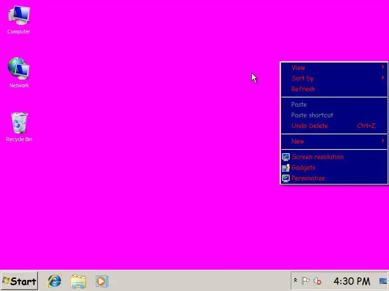This screenshot has width=389, height=291.
Task: Select the Computer desktop icon
Action: point(19,20)
